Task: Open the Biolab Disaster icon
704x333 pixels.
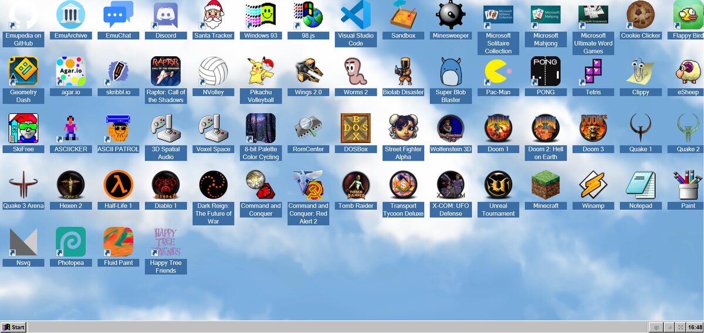Action: (x=403, y=71)
